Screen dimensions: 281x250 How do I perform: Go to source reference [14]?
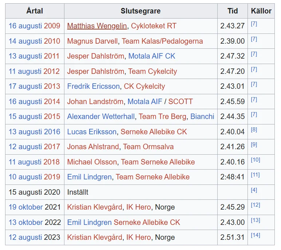[x=255, y=235]
